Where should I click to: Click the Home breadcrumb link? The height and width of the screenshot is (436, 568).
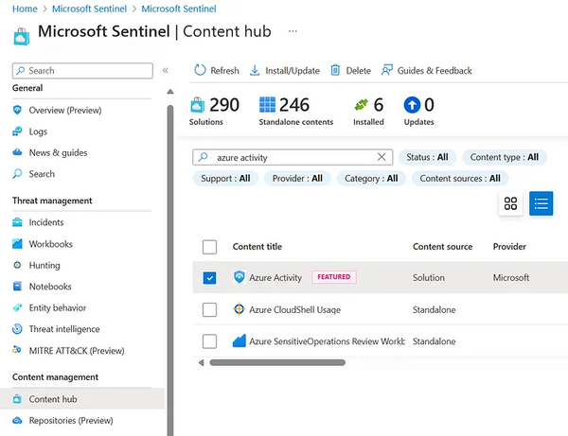click(x=25, y=9)
